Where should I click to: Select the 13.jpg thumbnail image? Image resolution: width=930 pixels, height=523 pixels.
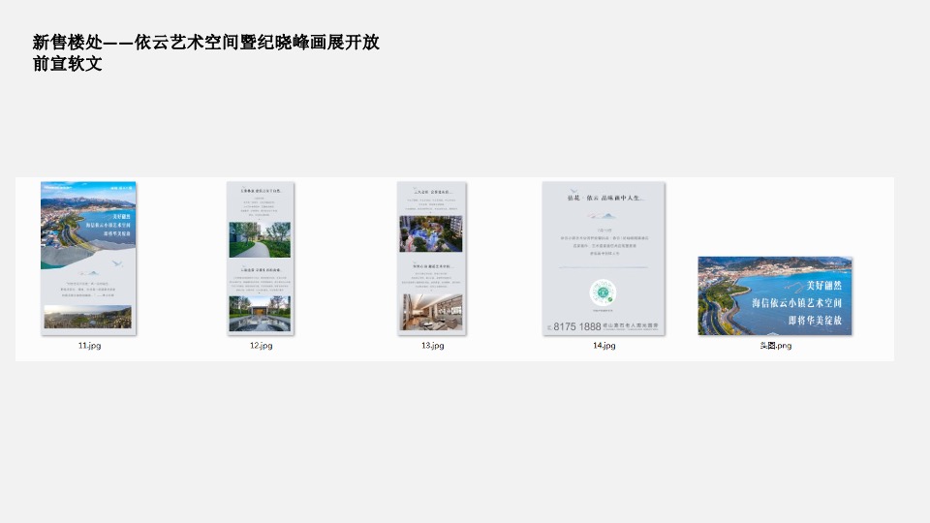coord(432,259)
